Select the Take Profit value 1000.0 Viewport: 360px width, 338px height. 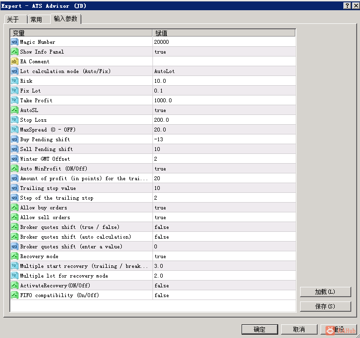click(x=224, y=100)
